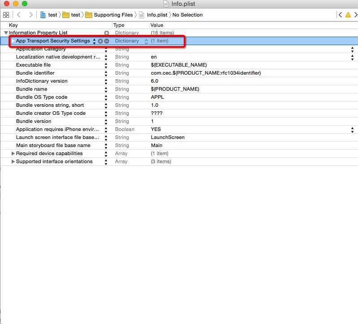Remove the App Transport Security Settings row
358x324 pixels.
pyautogui.click(x=106, y=41)
